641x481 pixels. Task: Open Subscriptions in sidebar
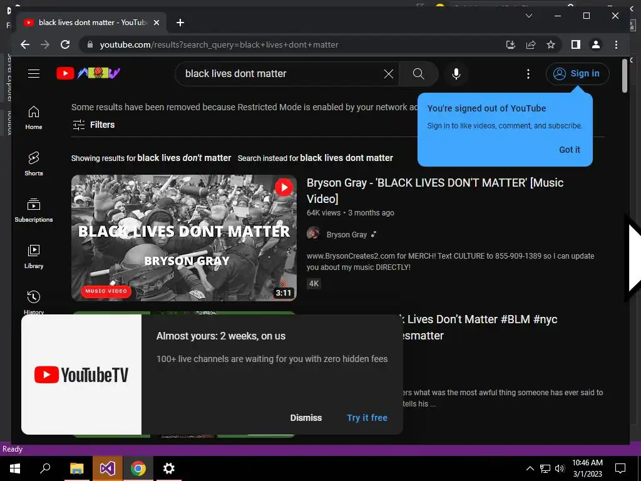[x=34, y=210]
